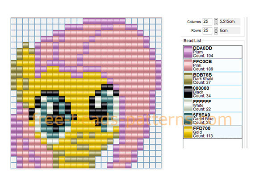Image resolution: width=268 pixels, height=196 pixels.
Task: Click the 'Count: 37' text for Dark Khaki
Action: (202, 82)
